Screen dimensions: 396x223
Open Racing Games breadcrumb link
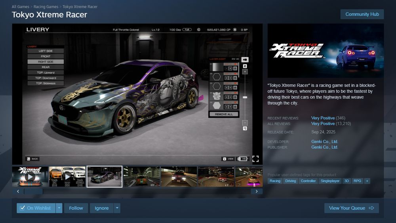46,7
